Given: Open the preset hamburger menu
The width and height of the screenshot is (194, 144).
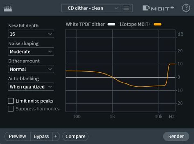Looking at the screenshot, I should 126,8.
